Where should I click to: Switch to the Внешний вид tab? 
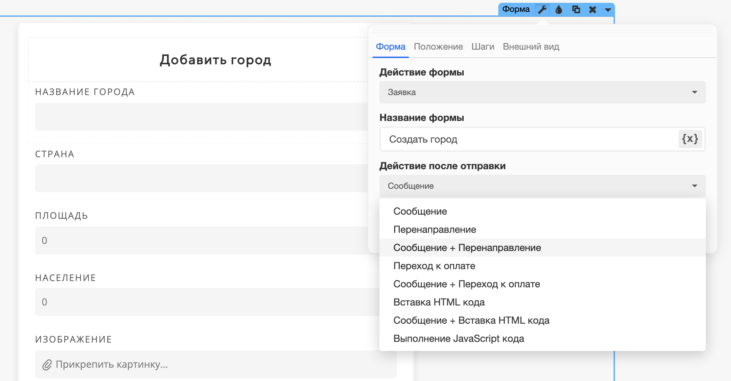[531, 46]
